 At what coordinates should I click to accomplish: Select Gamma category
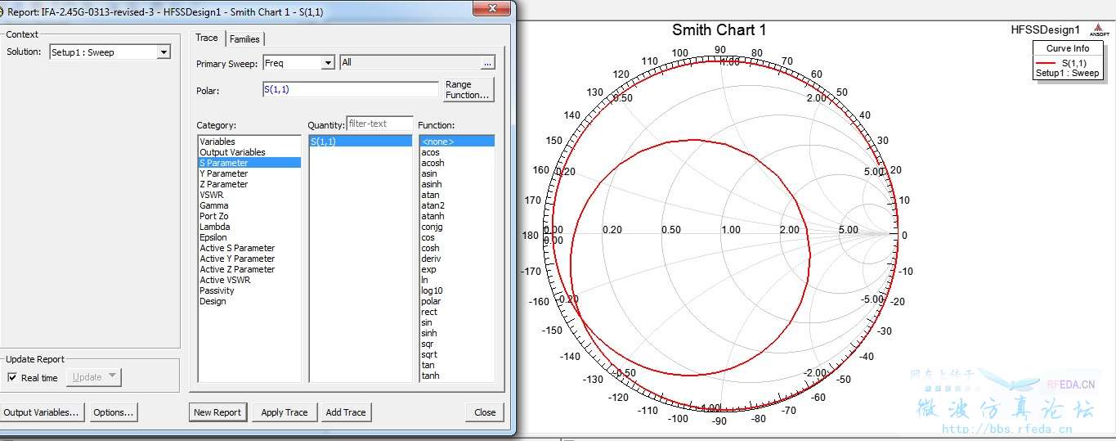[249, 205]
